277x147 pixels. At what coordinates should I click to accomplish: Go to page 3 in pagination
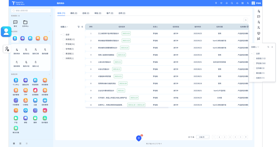[x=230, y=137]
